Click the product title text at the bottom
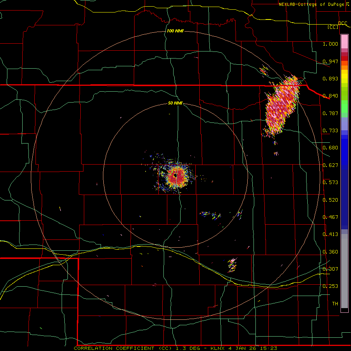Image resolution: width=351 pixels, height=351 pixels. pos(175,348)
